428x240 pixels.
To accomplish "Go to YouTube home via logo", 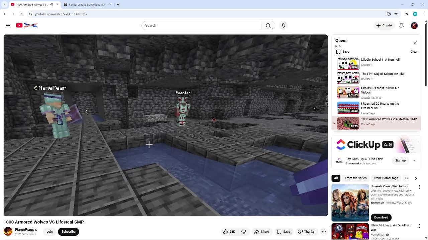I will point(27,25).
